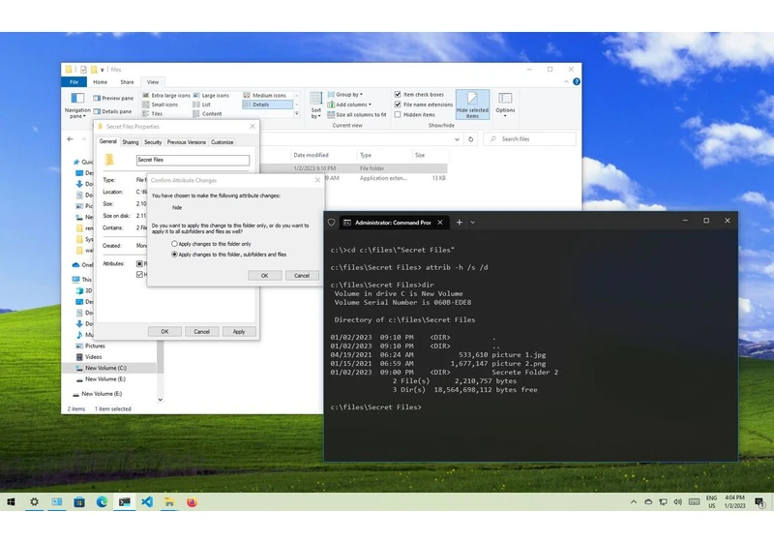Enable Hidden items checkbox

point(398,114)
